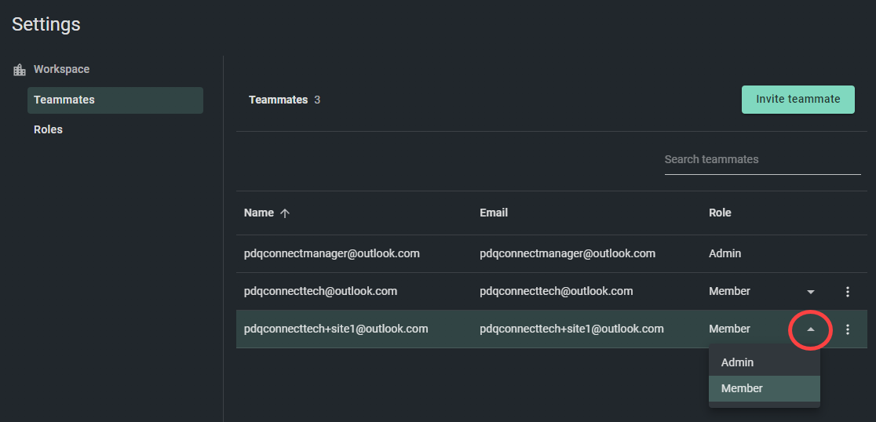Open three-dot menu for pdqconnecttech+site1 row
Image resolution: width=876 pixels, height=422 pixels.
[848, 329]
